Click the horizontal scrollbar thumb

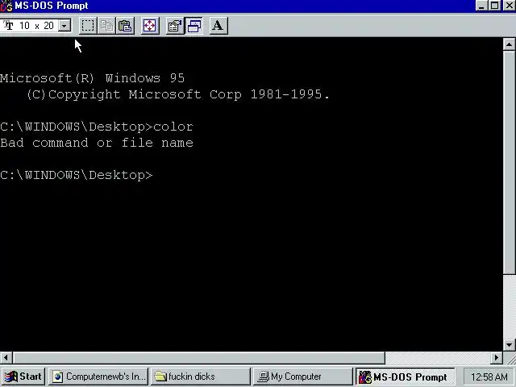click(199, 357)
